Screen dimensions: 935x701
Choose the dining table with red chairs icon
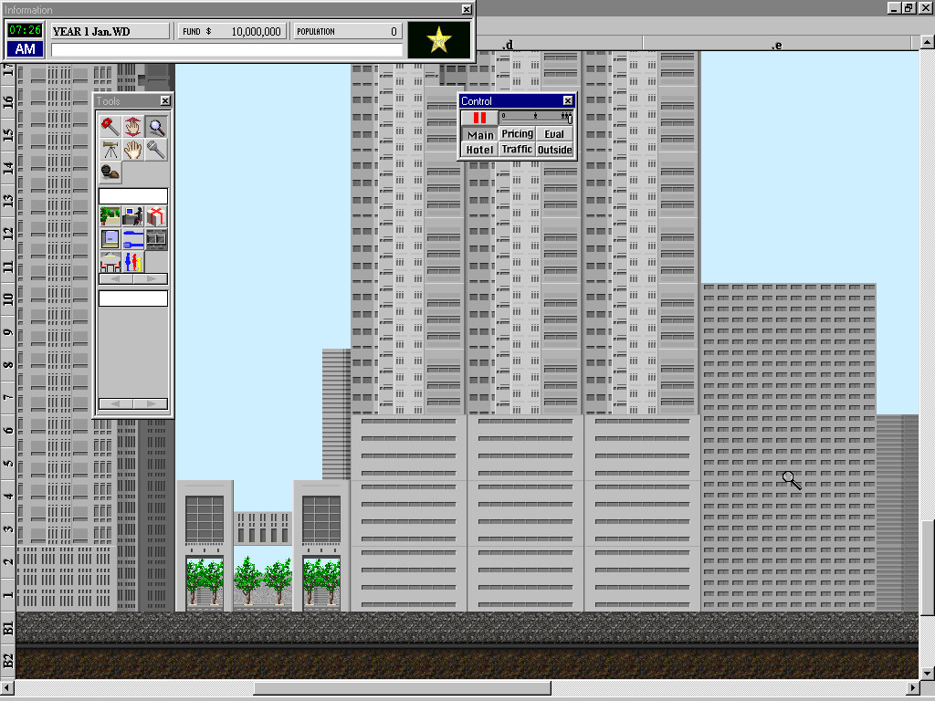[x=110, y=262]
